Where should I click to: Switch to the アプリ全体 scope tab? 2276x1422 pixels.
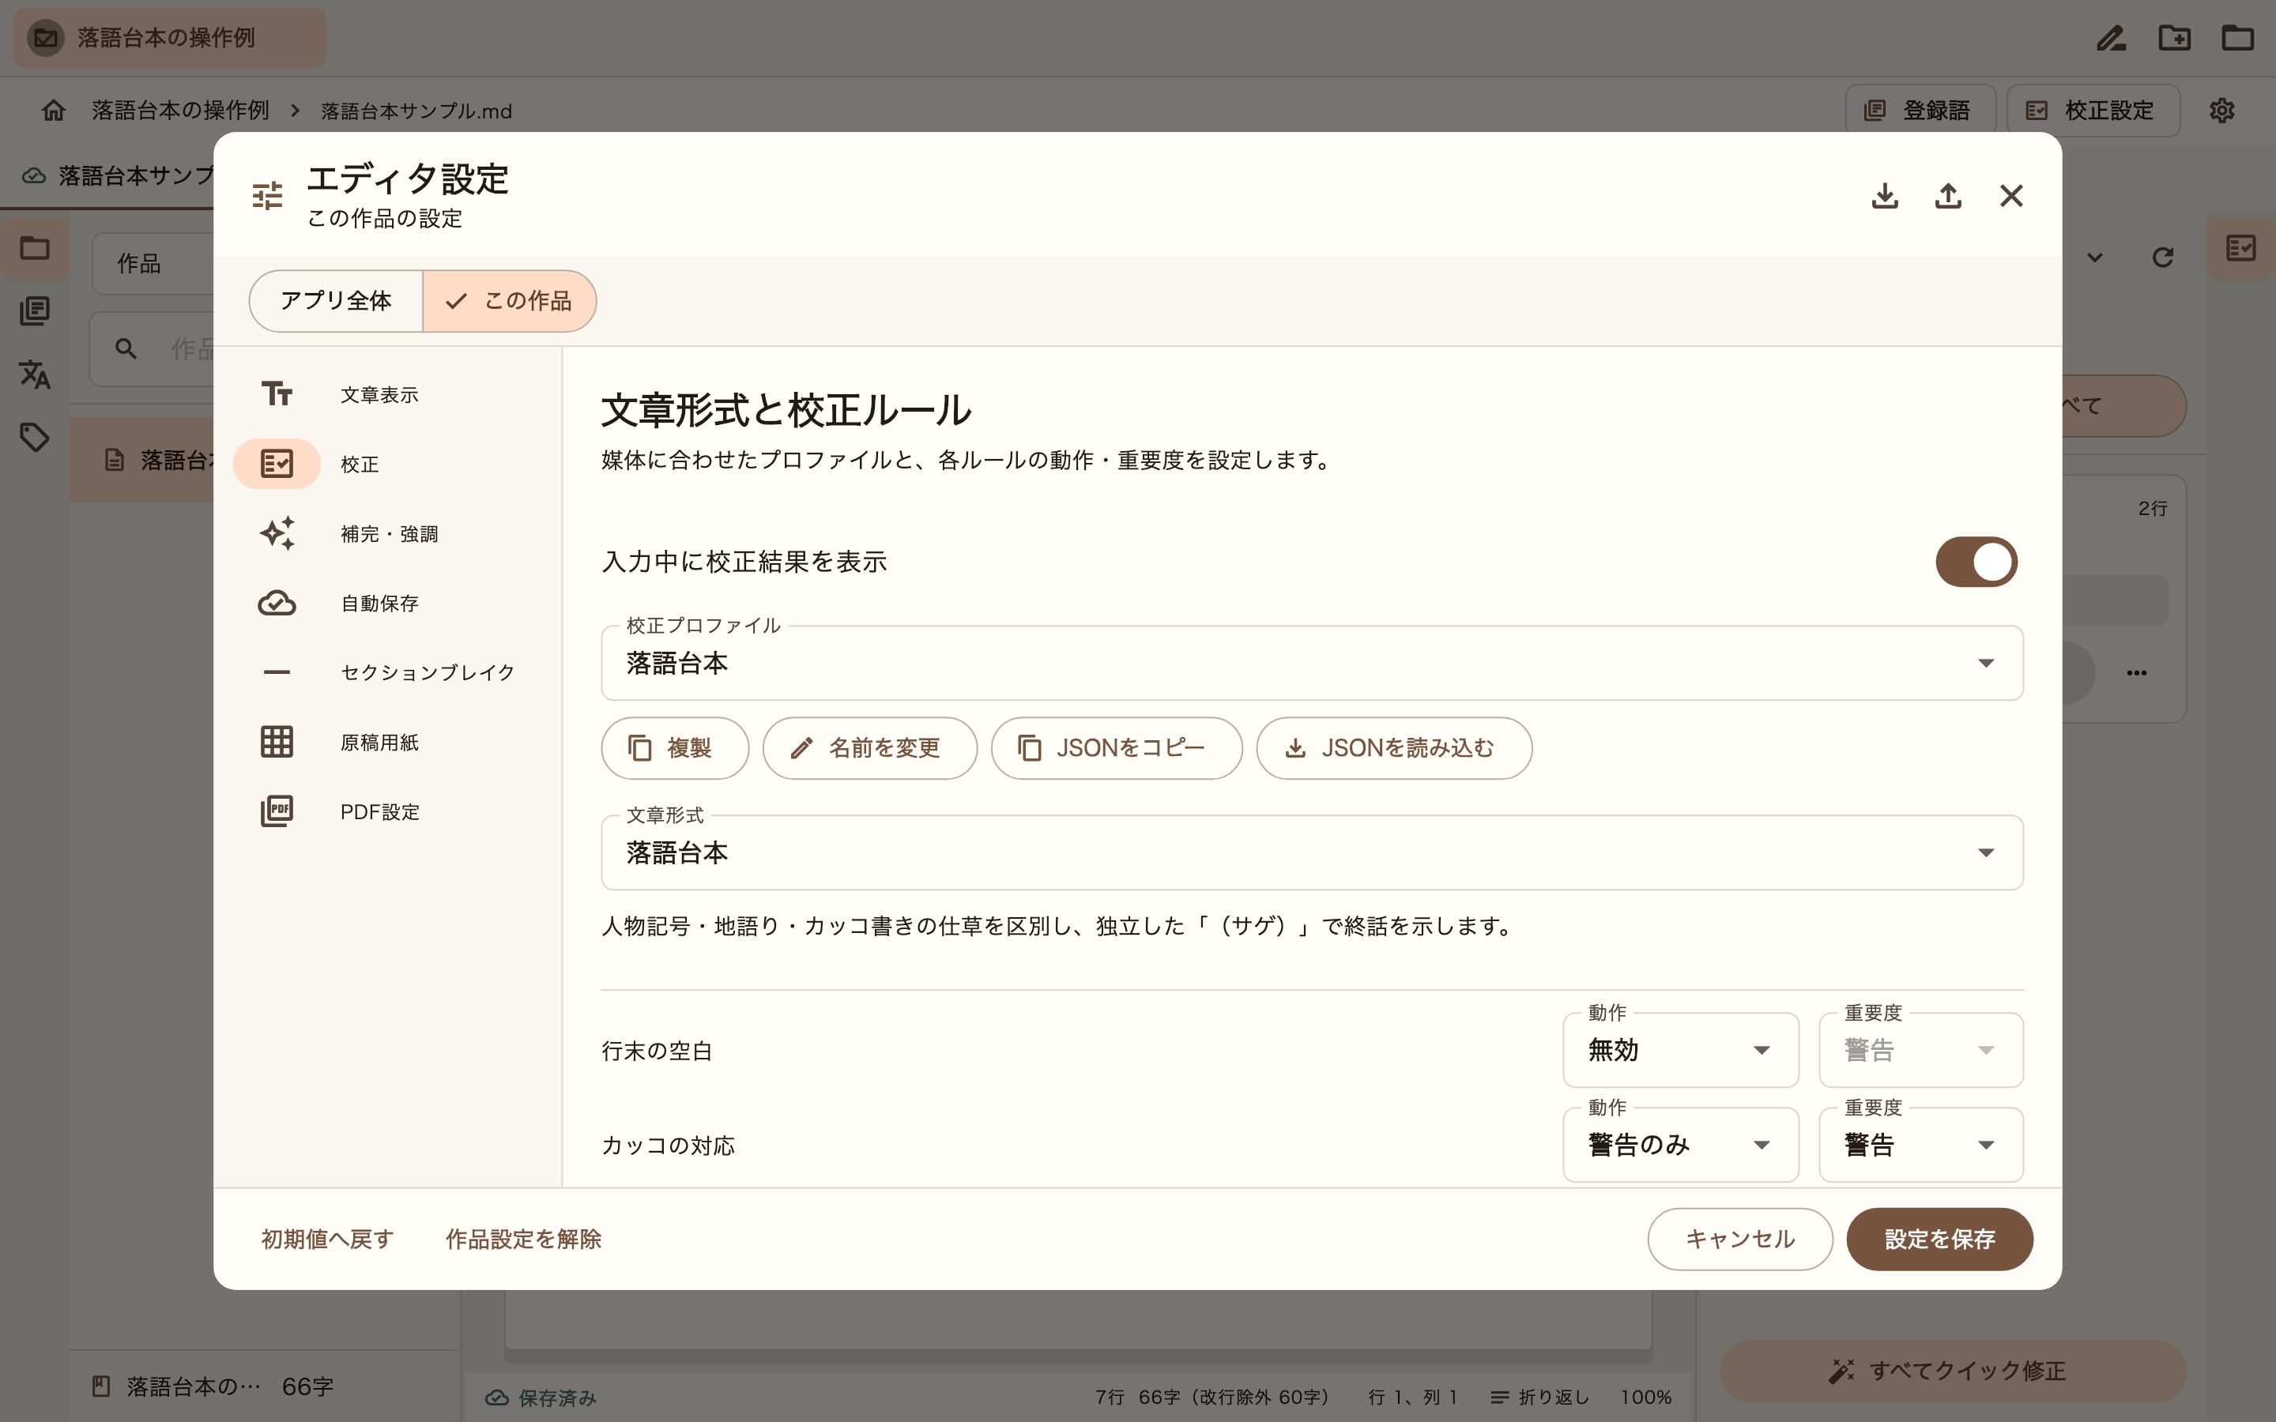pos(336,301)
